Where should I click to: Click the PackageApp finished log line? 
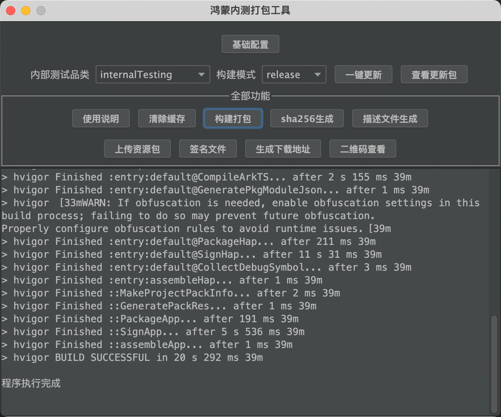[x=150, y=319]
